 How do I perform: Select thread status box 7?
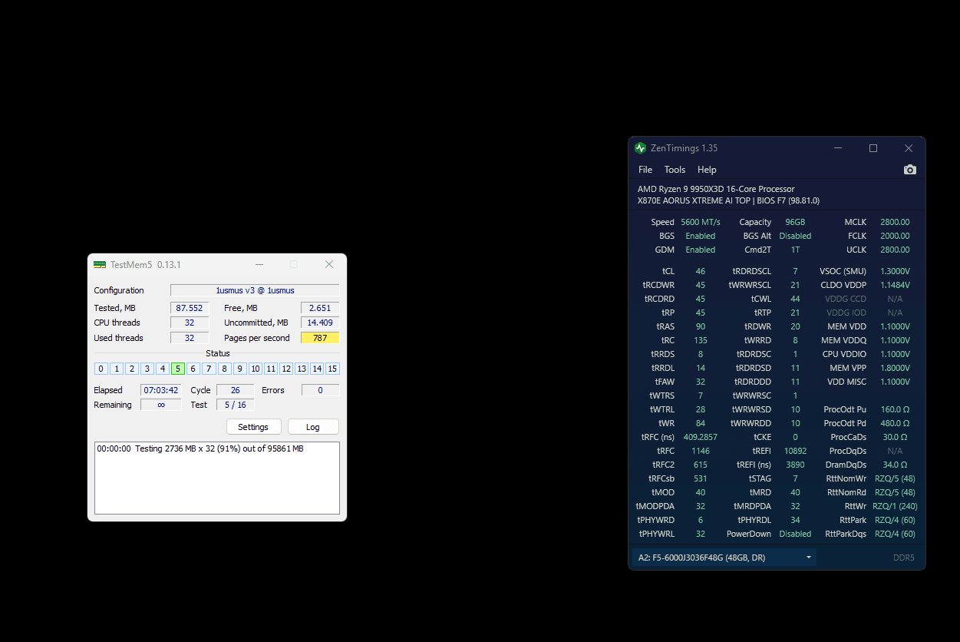coord(209,369)
